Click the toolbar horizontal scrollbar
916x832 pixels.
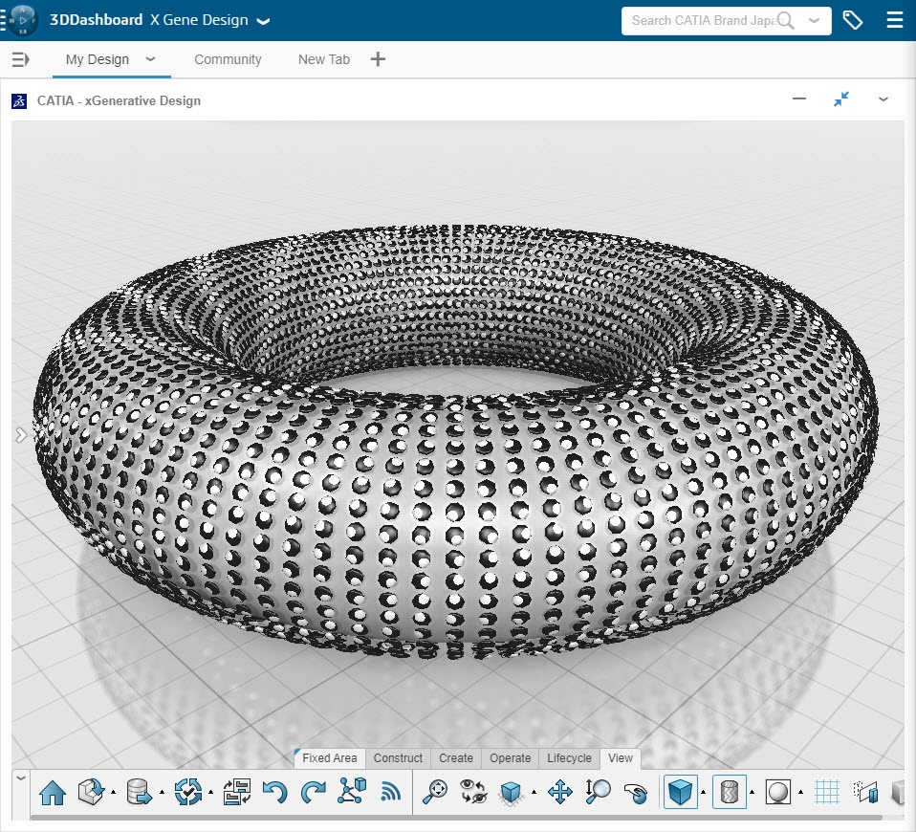click(x=456, y=817)
